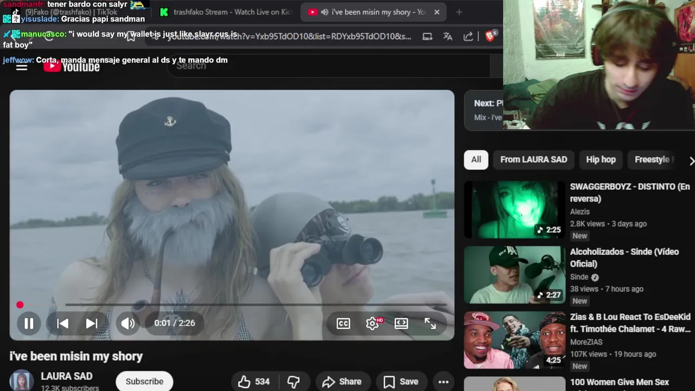Image resolution: width=695 pixels, height=391 pixels.
Task: Open Alcoholizados - Sinde title link
Action: click(624, 258)
